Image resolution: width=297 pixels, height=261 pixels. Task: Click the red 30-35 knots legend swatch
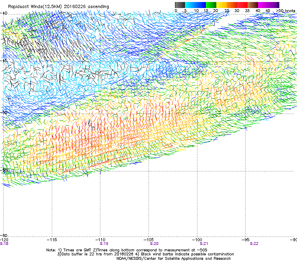[x=242, y=5]
